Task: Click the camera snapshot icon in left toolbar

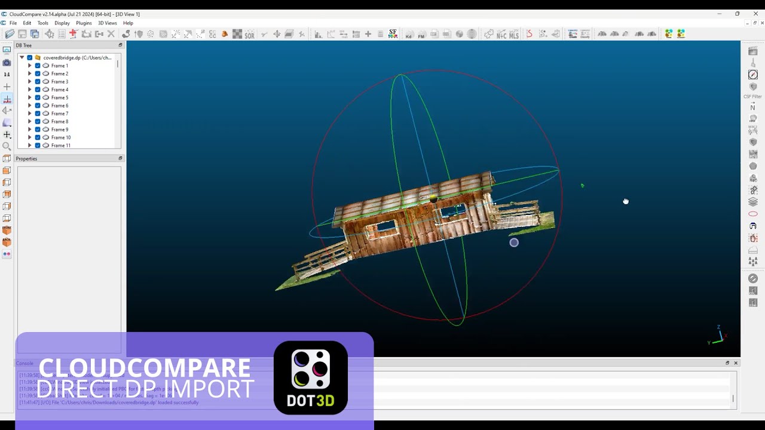Action: [x=7, y=63]
